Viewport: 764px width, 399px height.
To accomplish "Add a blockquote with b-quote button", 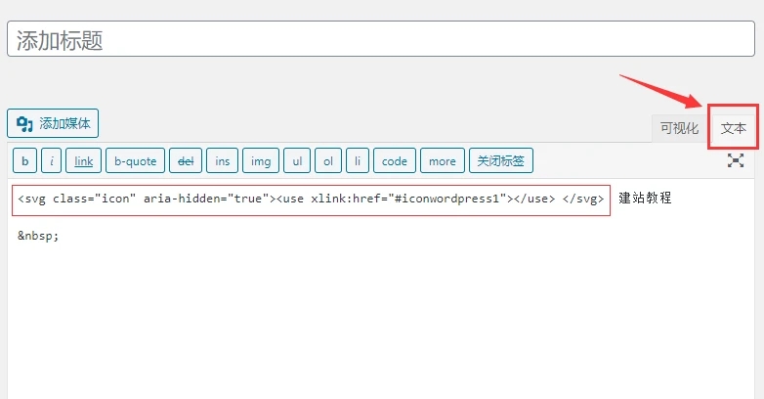I will [x=135, y=160].
